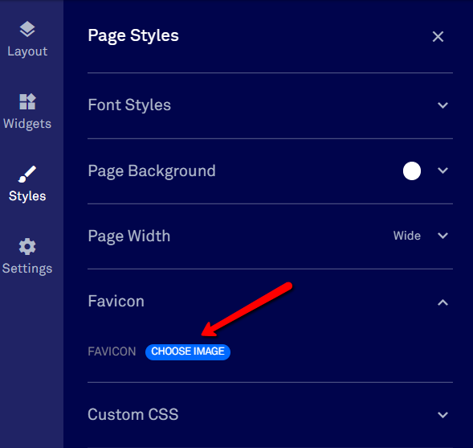This screenshot has width=473, height=448.
Task: Switch to the Settings tab label
Action: 27,269
